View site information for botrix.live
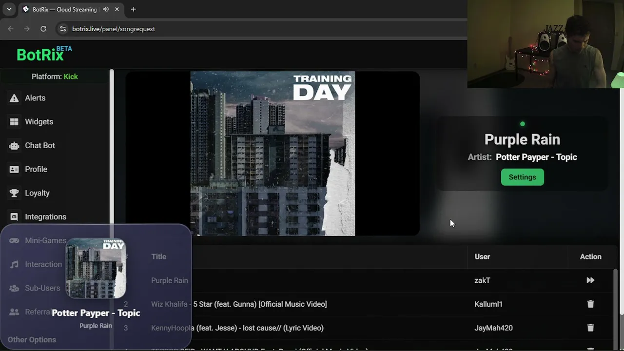Screen dimensions: 624x351 [63, 29]
